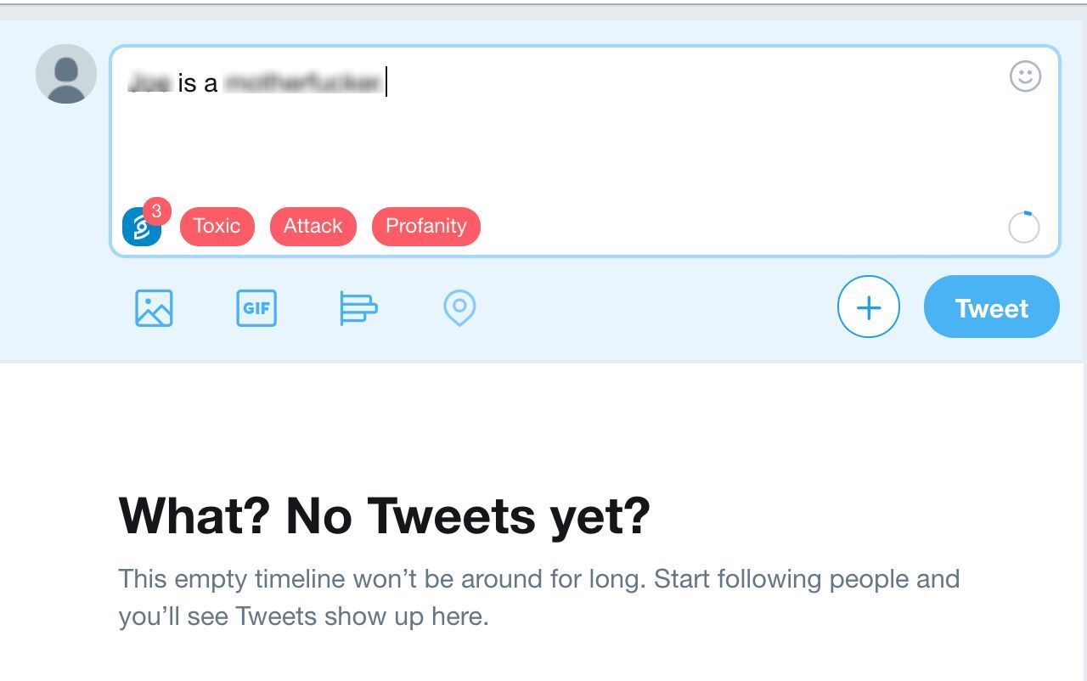Post using the Tweet button

991,307
